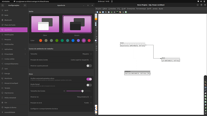Enable the Modo Painel switch
The image size is (207, 116).
pos(89,85)
